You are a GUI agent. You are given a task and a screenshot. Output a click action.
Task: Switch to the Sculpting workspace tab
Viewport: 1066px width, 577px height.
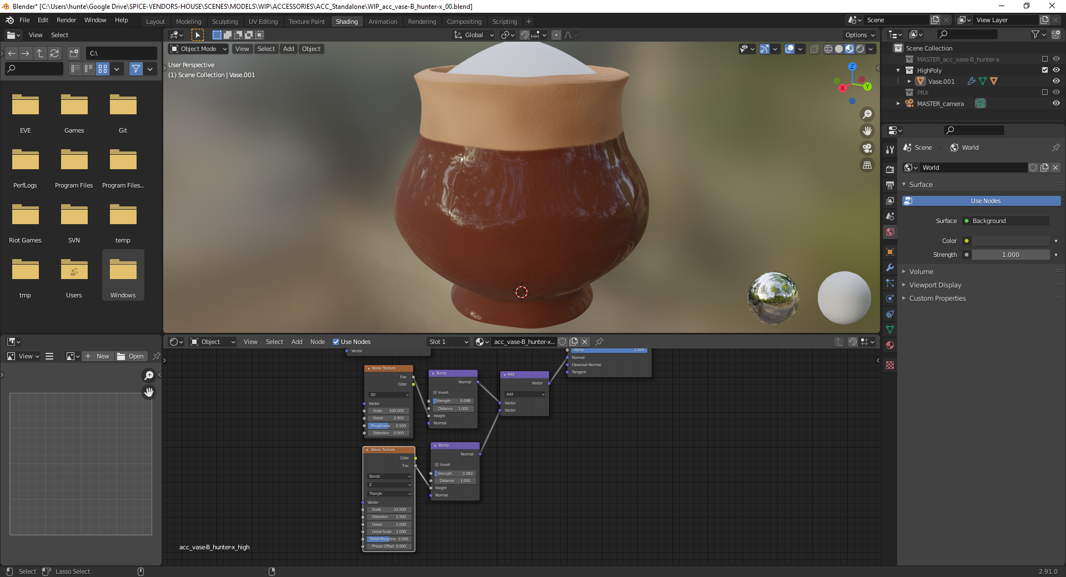tap(224, 22)
